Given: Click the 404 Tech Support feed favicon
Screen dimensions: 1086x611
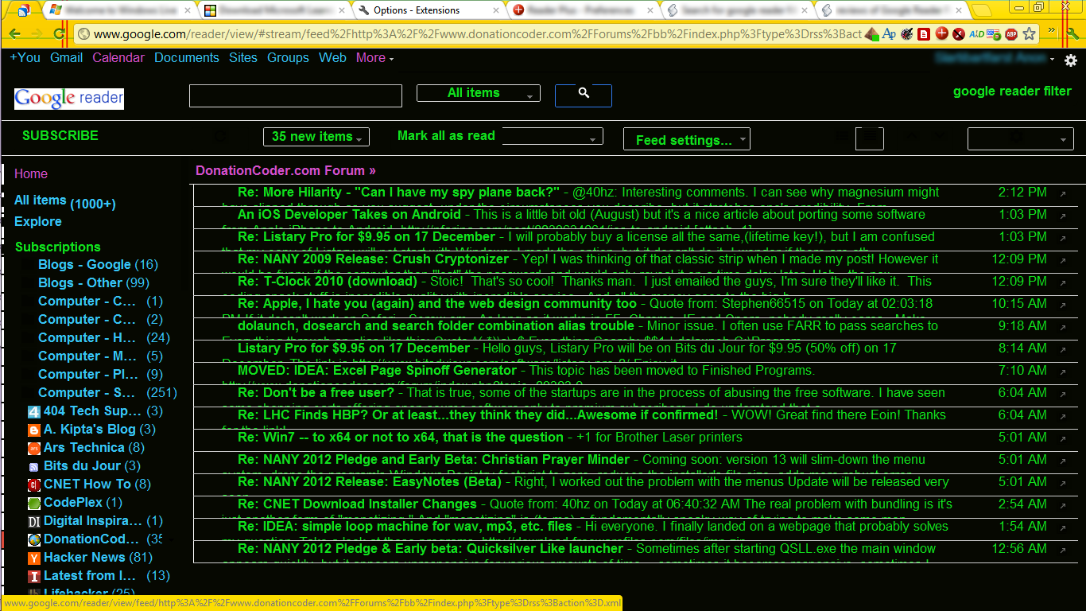Looking at the screenshot, I should pos(34,411).
